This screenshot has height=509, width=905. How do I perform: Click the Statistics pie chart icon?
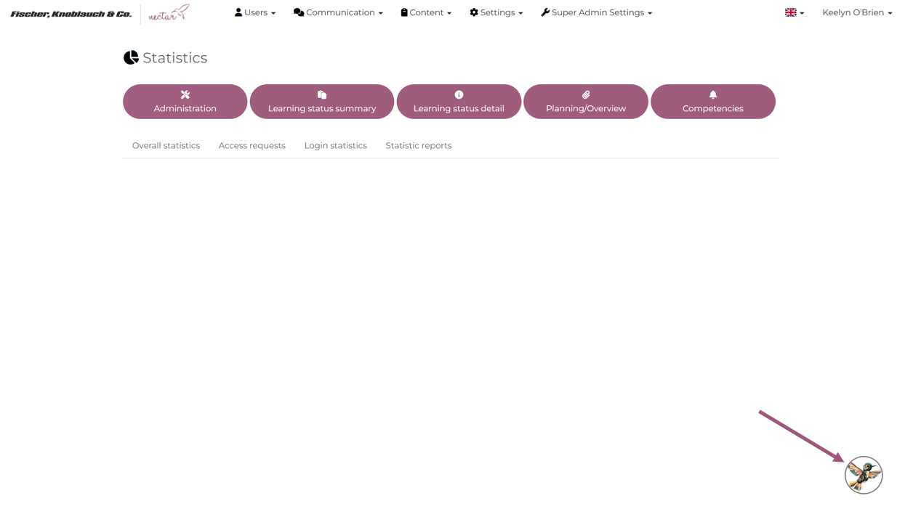pos(131,58)
